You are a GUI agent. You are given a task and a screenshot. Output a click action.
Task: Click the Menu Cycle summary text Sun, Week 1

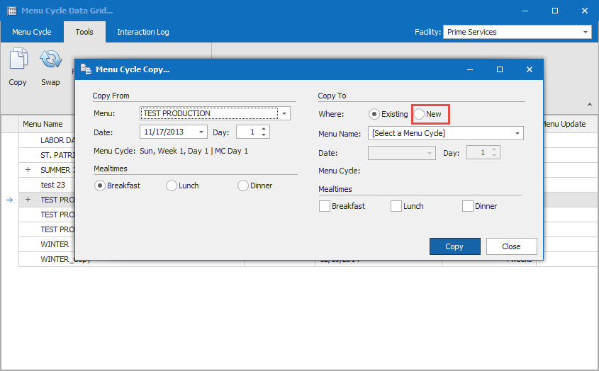point(194,151)
